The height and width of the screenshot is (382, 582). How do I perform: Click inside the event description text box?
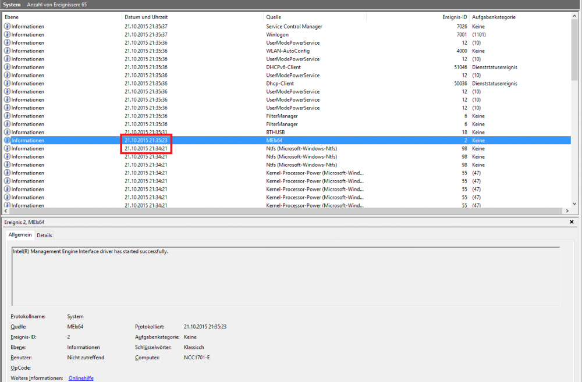[x=285, y=276]
